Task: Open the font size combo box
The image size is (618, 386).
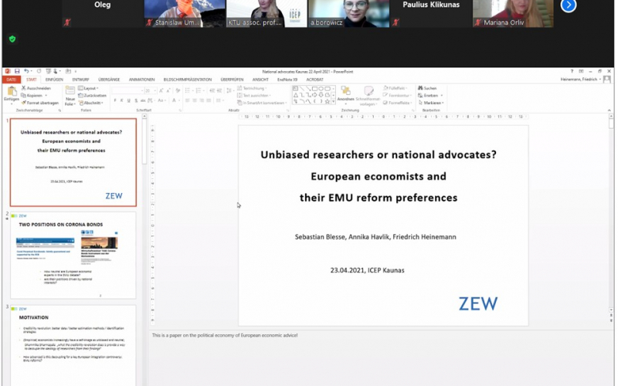Action: [x=150, y=90]
